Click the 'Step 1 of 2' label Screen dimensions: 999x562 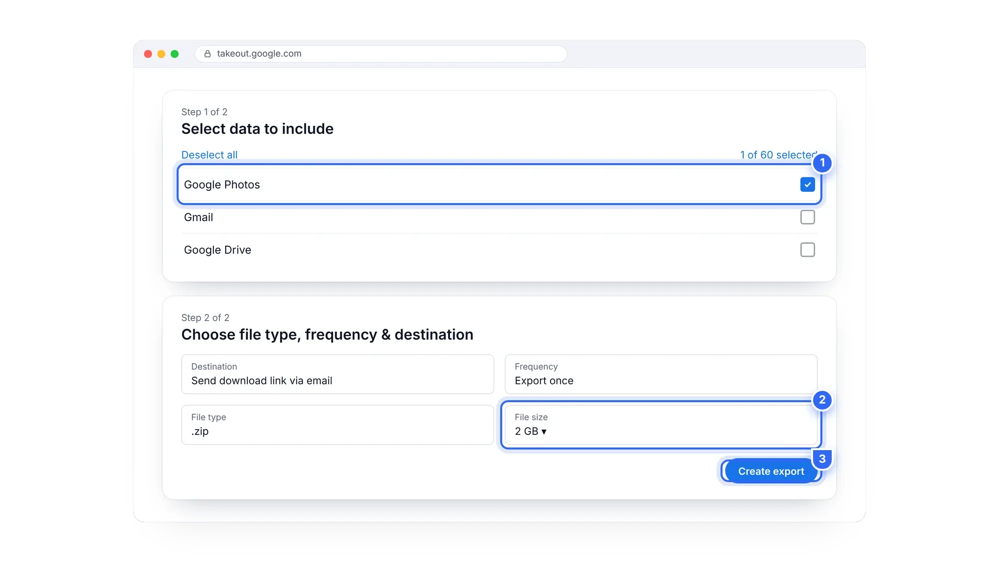pos(204,112)
